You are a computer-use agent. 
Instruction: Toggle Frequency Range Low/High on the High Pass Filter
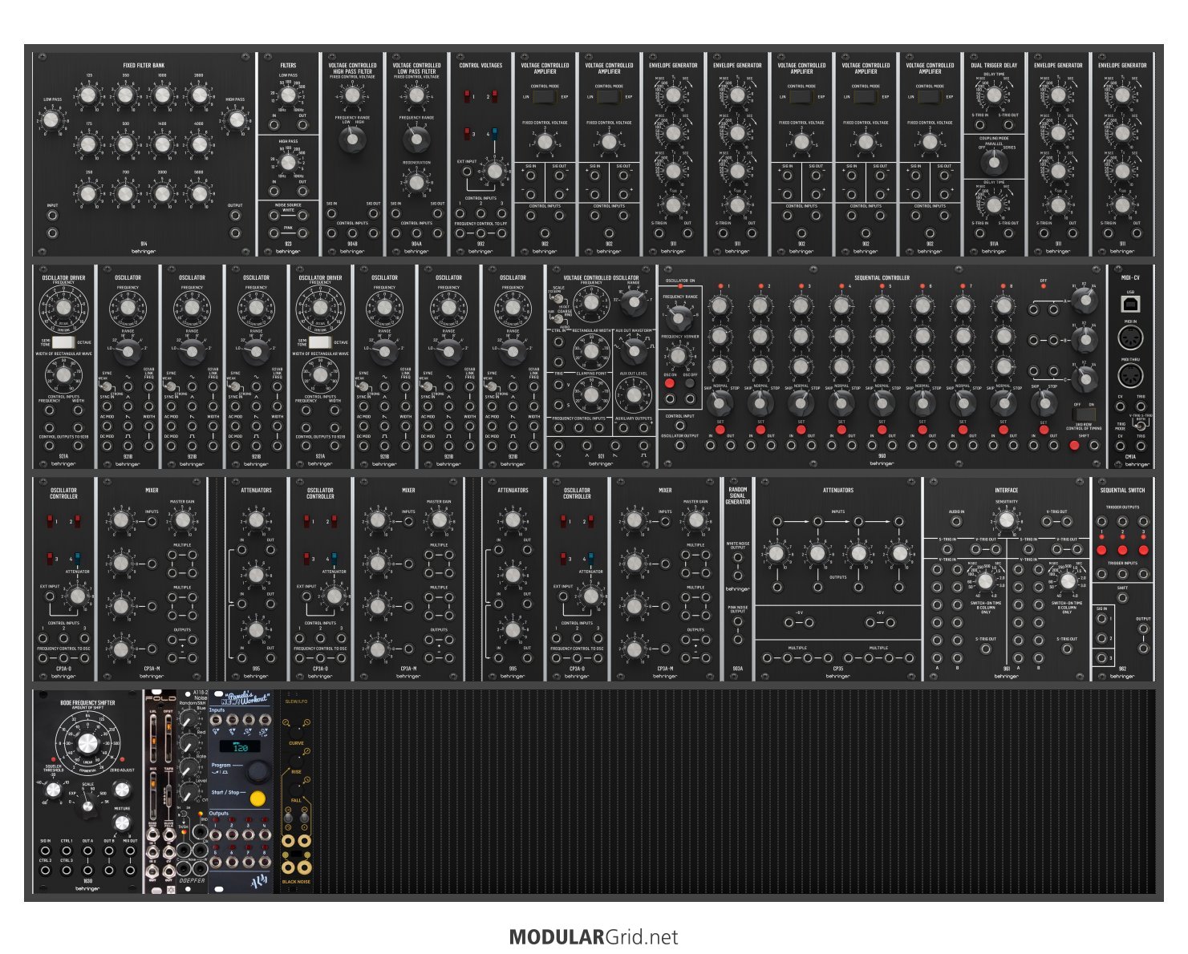coord(351,139)
